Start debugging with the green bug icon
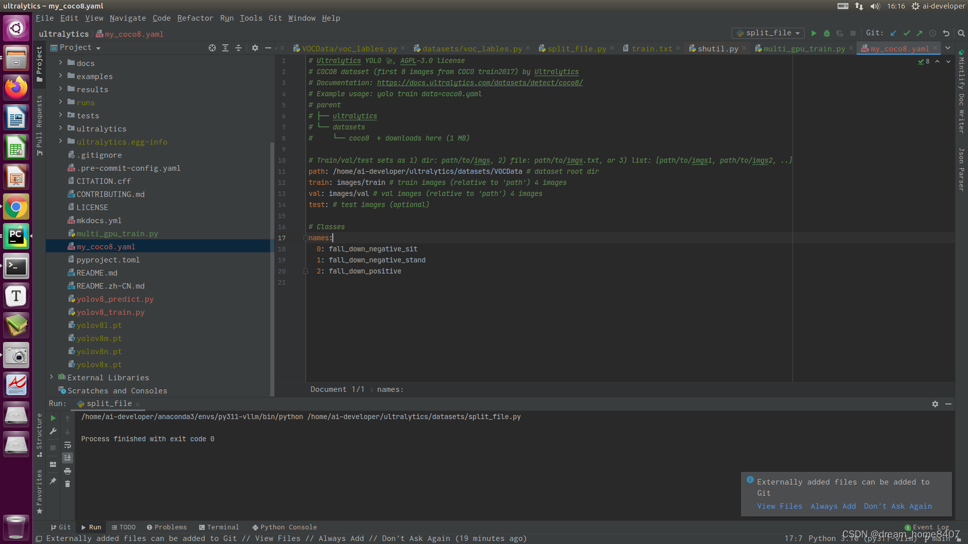The width and height of the screenshot is (968, 544). tap(827, 33)
